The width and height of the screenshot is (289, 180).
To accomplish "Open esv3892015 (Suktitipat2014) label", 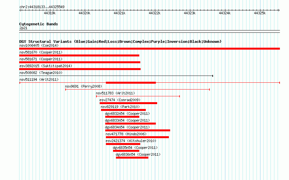I will [46, 66].
